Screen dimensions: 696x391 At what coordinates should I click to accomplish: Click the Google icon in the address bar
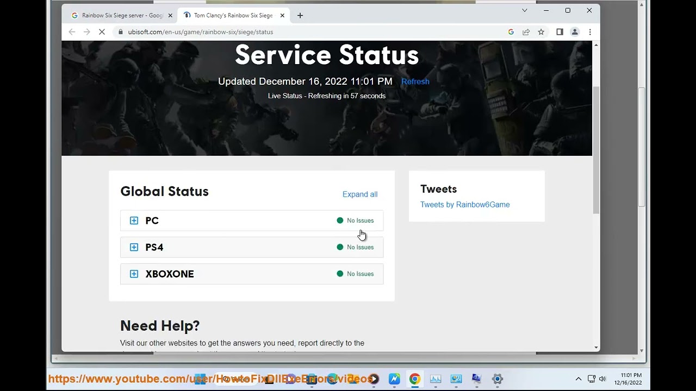pos(511,32)
